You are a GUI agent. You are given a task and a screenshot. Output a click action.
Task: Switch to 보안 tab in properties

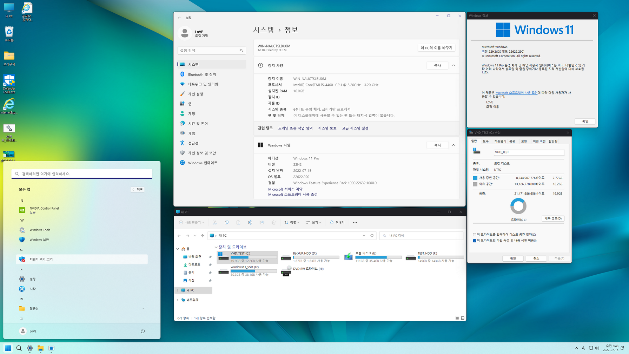[x=524, y=141]
